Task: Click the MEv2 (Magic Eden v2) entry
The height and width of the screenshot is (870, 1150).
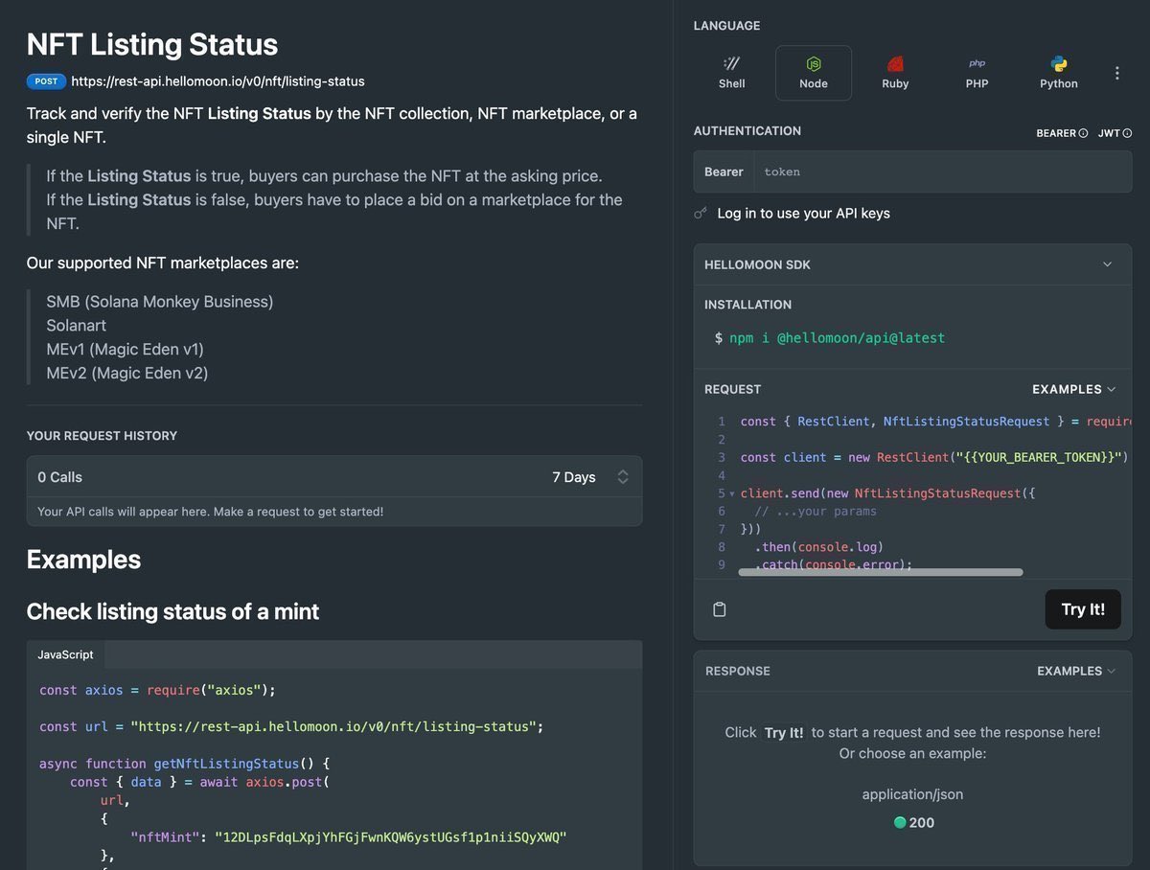Action: [x=127, y=374]
